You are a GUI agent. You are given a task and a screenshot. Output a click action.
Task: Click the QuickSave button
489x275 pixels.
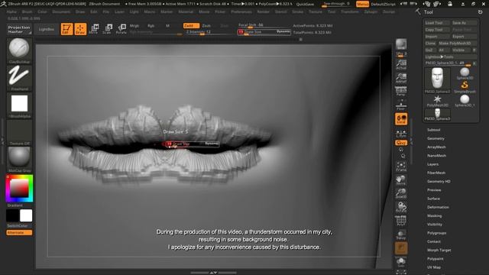[305, 4]
